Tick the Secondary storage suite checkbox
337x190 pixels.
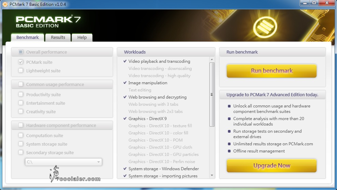coord(20,152)
